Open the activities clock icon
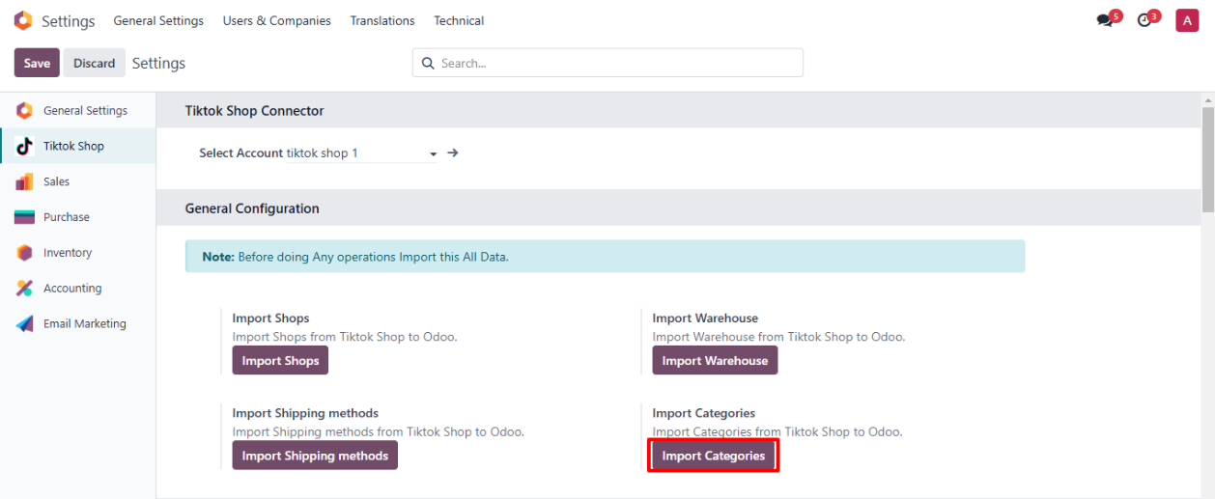 click(1145, 20)
